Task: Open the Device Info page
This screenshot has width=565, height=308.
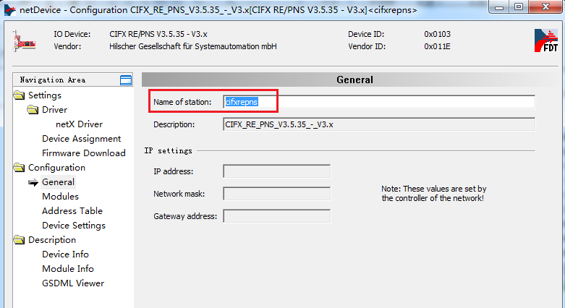Action: 65,254
